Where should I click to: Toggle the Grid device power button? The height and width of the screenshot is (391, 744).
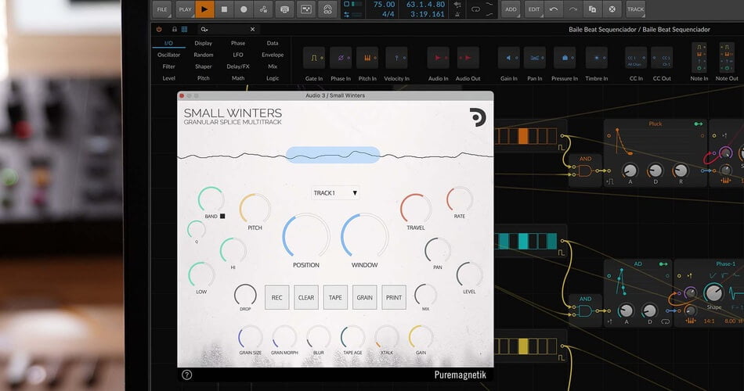coord(159,30)
